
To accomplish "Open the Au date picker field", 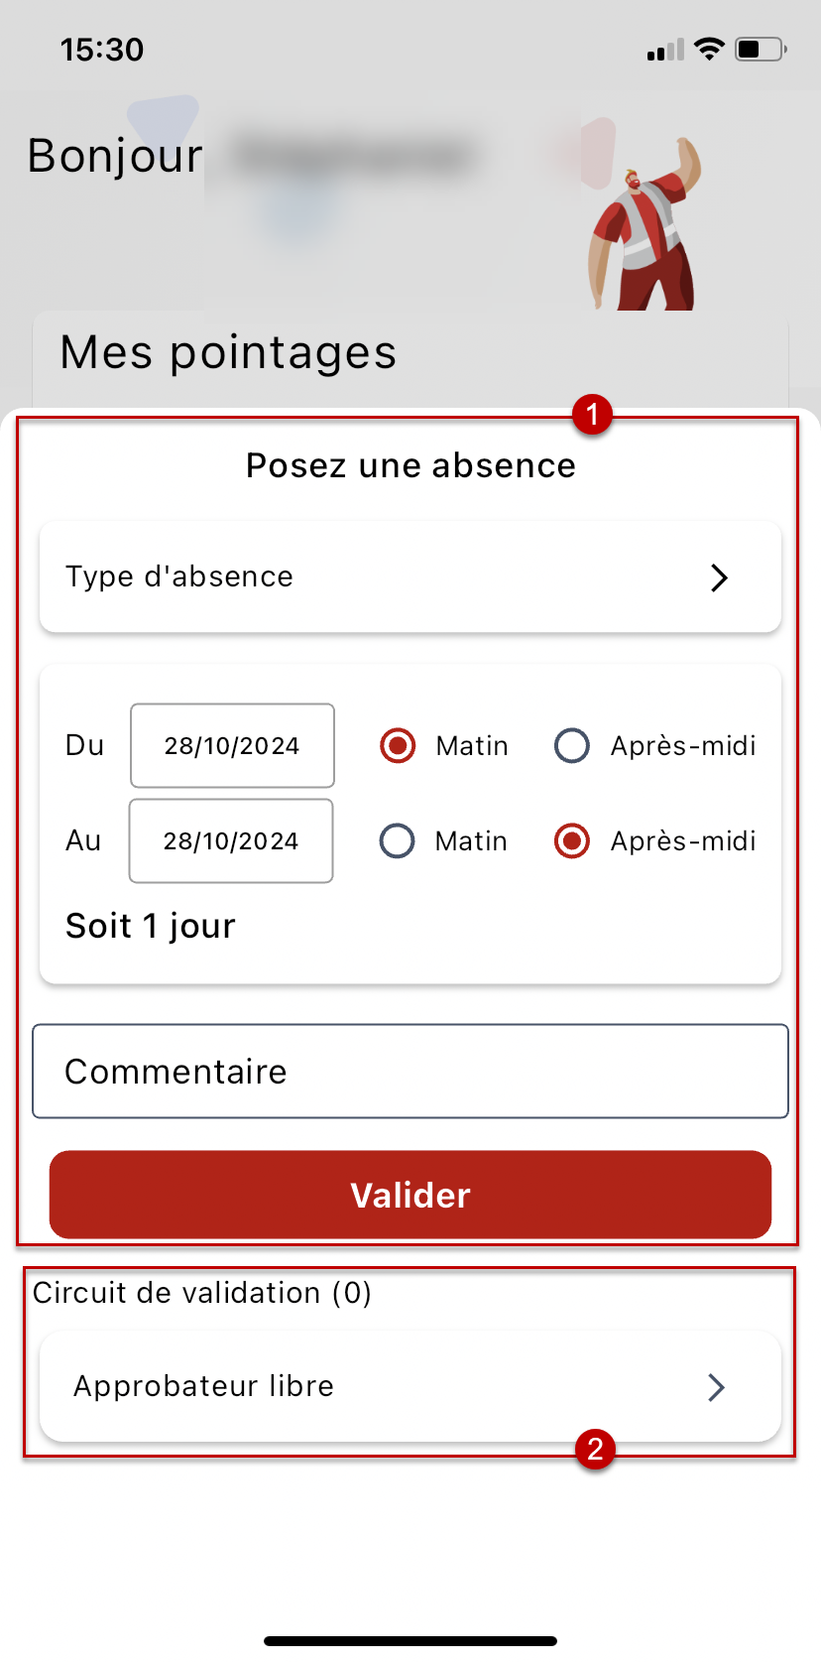I will point(231,841).
